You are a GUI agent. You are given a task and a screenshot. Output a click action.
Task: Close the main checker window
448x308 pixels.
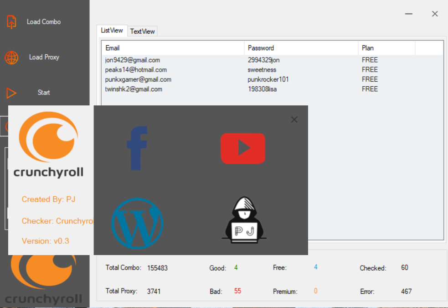[x=435, y=14]
